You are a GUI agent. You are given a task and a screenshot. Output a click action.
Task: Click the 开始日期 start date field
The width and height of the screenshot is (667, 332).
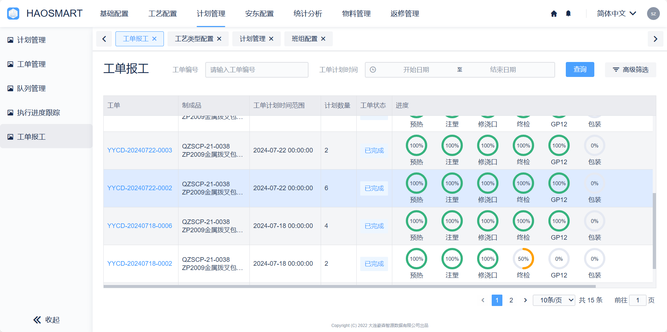pos(416,70)
